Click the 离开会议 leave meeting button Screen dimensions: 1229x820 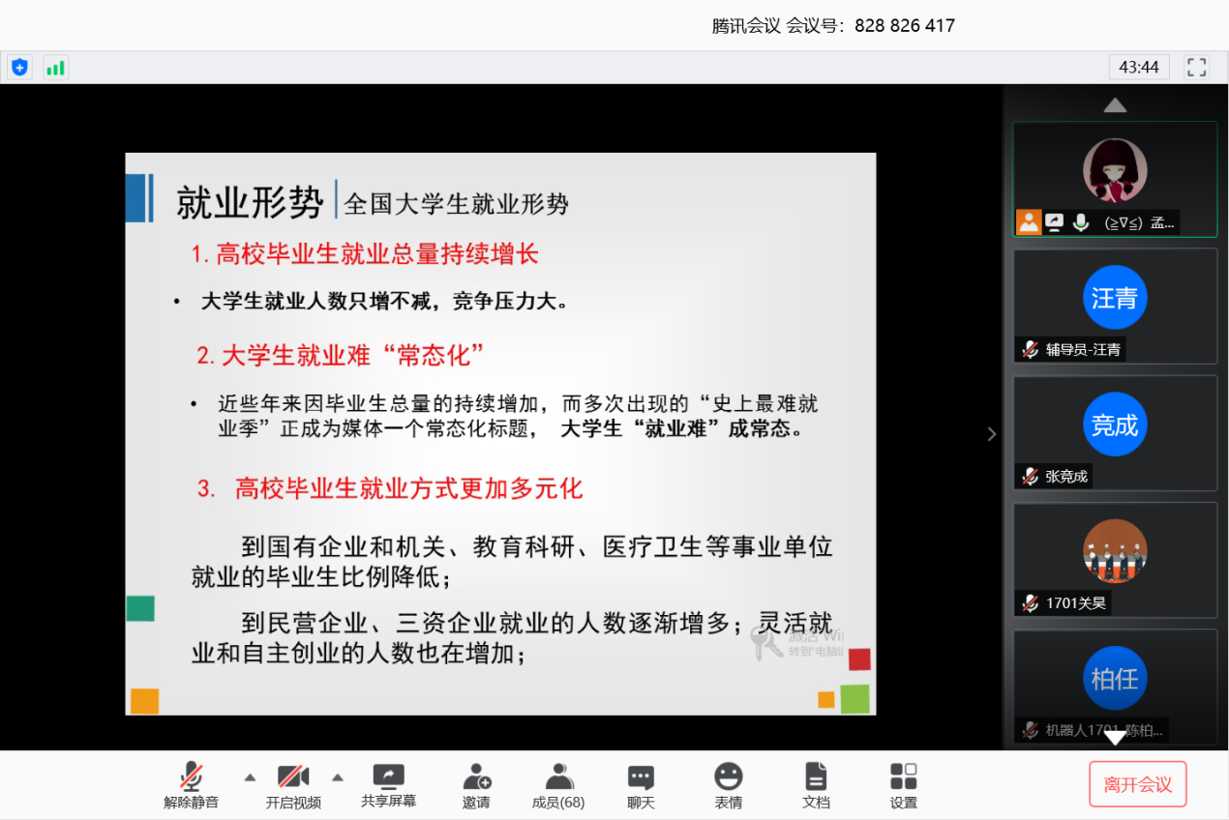(1137, 784)
